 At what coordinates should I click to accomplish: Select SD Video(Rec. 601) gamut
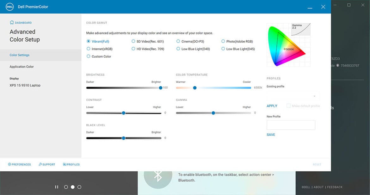[x=148, y=41]
